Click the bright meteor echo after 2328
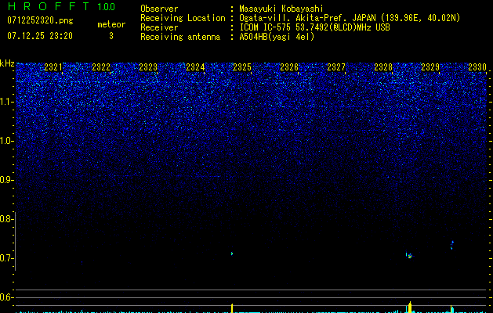Image resolution: width=493 pixels, height=313 pixels. coord(409,256)
